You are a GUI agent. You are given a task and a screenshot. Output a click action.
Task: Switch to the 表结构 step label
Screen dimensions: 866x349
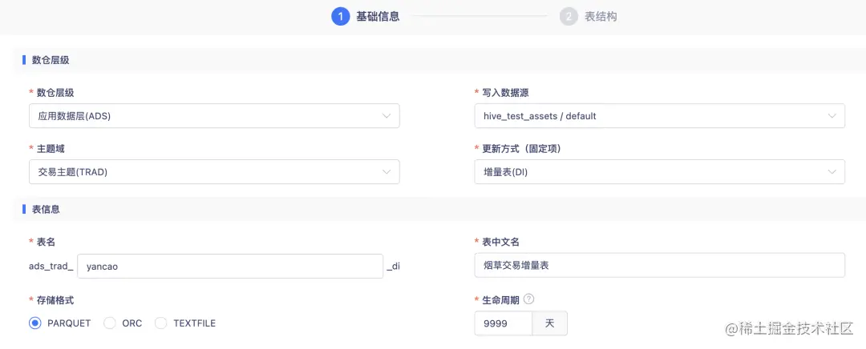601,17
